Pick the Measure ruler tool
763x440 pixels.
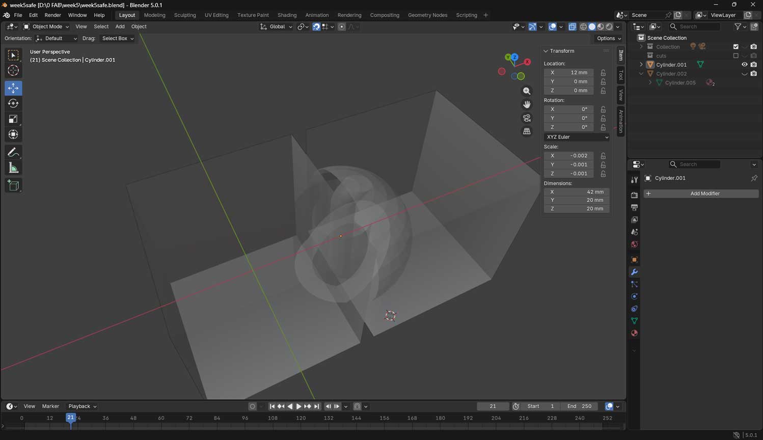point(13,168)
